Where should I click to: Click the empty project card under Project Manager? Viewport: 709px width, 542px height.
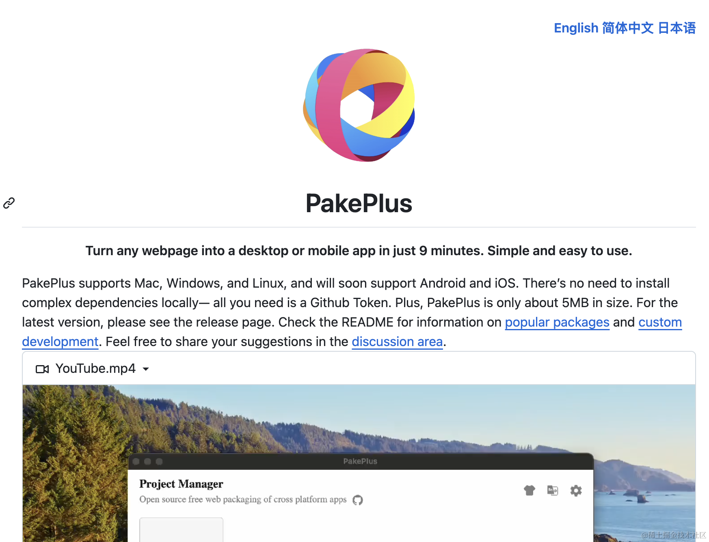click(182, 531)
